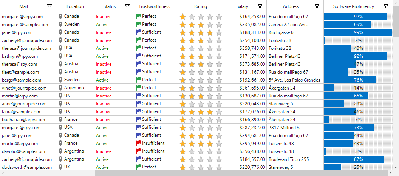This screenshot has width=399, height=176.
Task: Click the location pin in dodsworth@sample.com row
Action: click(x=60, y=167)
